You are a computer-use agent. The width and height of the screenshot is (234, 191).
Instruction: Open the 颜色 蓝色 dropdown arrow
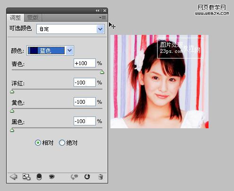pyautogui.click(x=70, y=50)
